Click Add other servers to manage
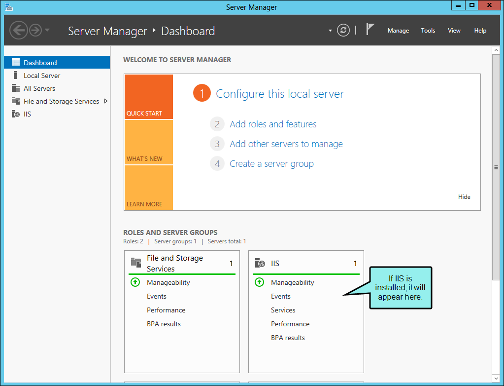Viewport: 504px width, 386px height. [x=286, y=144]
